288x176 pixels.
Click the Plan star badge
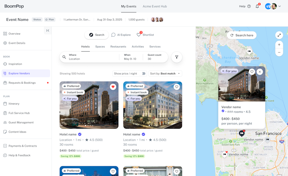[50, 20]
